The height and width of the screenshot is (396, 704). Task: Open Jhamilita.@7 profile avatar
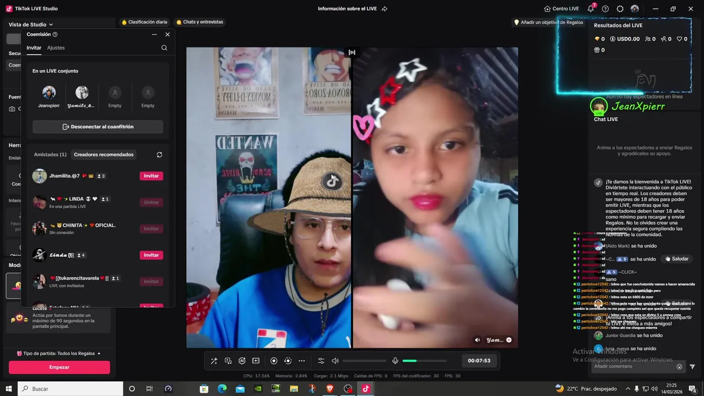pyautogui.click(x=40, y=176)
